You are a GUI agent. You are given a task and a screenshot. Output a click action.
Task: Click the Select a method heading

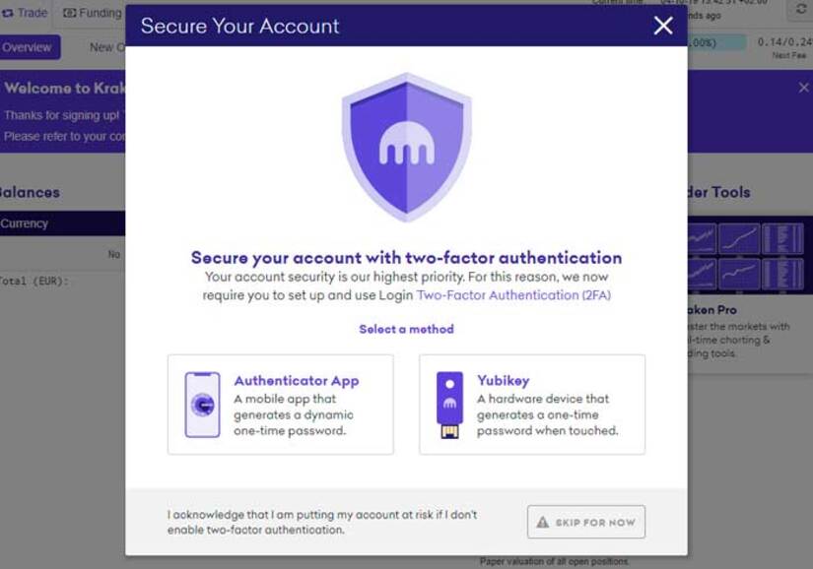(406, 329)
